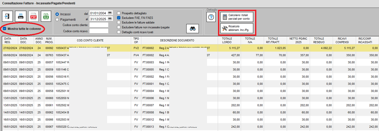Open the question mark help icon
The height and width of the screenshot is (131, 379).
211,17
